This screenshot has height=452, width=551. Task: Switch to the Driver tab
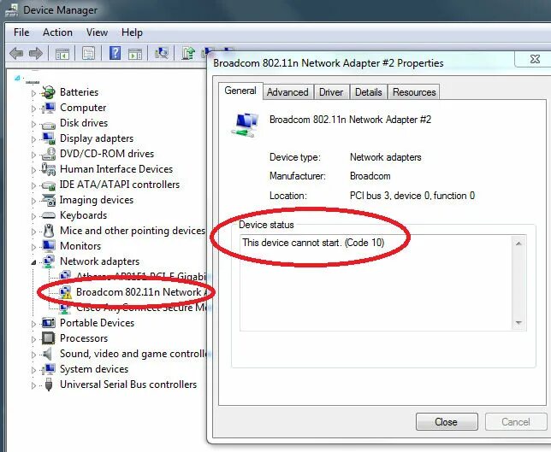click(x=331, y=92)
